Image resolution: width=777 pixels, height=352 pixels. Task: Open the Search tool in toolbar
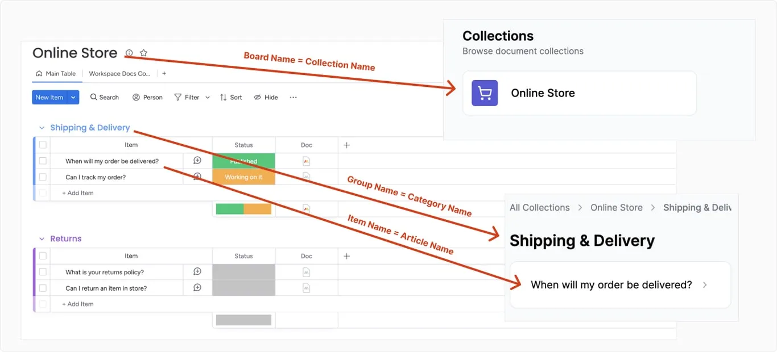[x=105, y=98]
